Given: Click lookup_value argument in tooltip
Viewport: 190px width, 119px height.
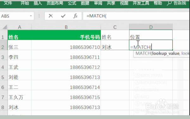Looking at the screenshot, I should pos(166,53).
